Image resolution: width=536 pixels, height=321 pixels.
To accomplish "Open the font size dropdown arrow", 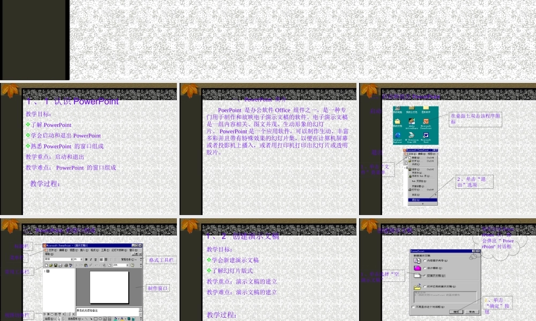I will [81, 259].
